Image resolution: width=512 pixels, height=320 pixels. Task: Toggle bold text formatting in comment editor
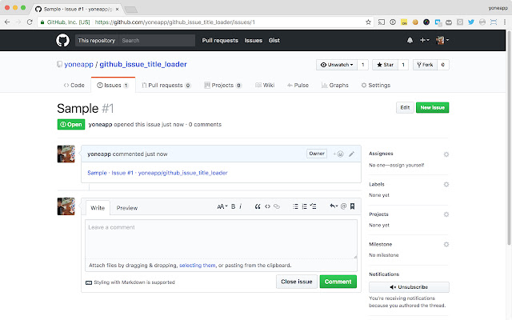pyautogui.click(x=233, y=206)
